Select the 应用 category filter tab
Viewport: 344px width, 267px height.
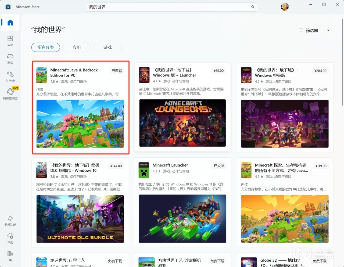(77, 47)
